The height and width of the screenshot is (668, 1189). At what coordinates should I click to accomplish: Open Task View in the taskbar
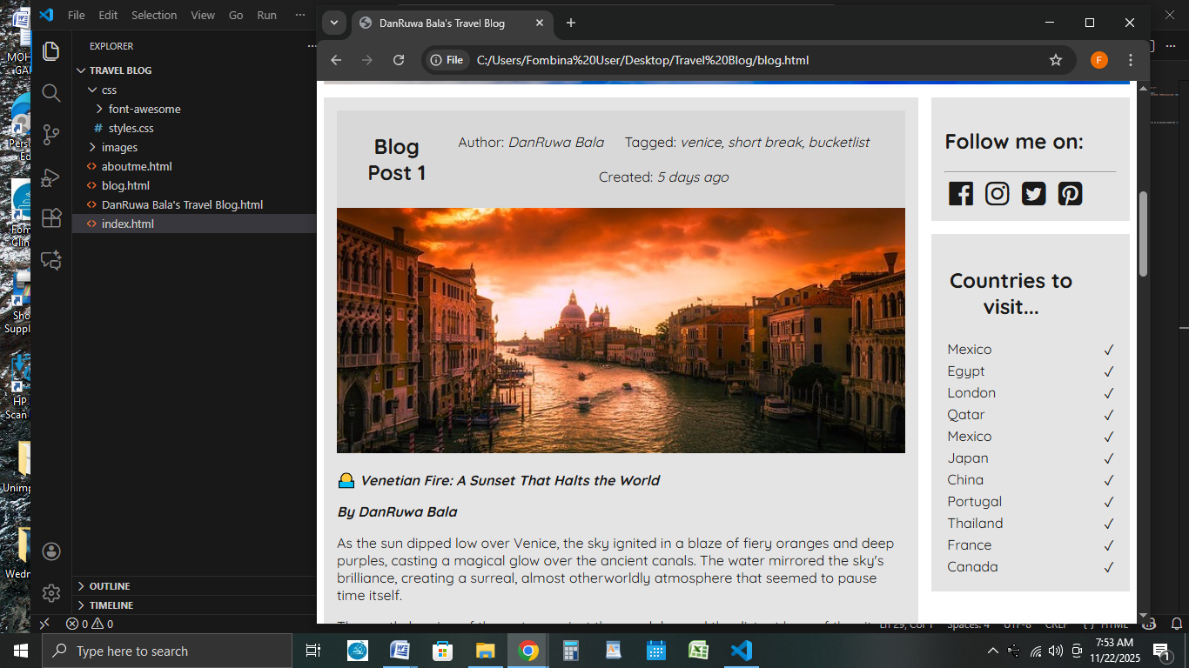(x=313, y=651)
